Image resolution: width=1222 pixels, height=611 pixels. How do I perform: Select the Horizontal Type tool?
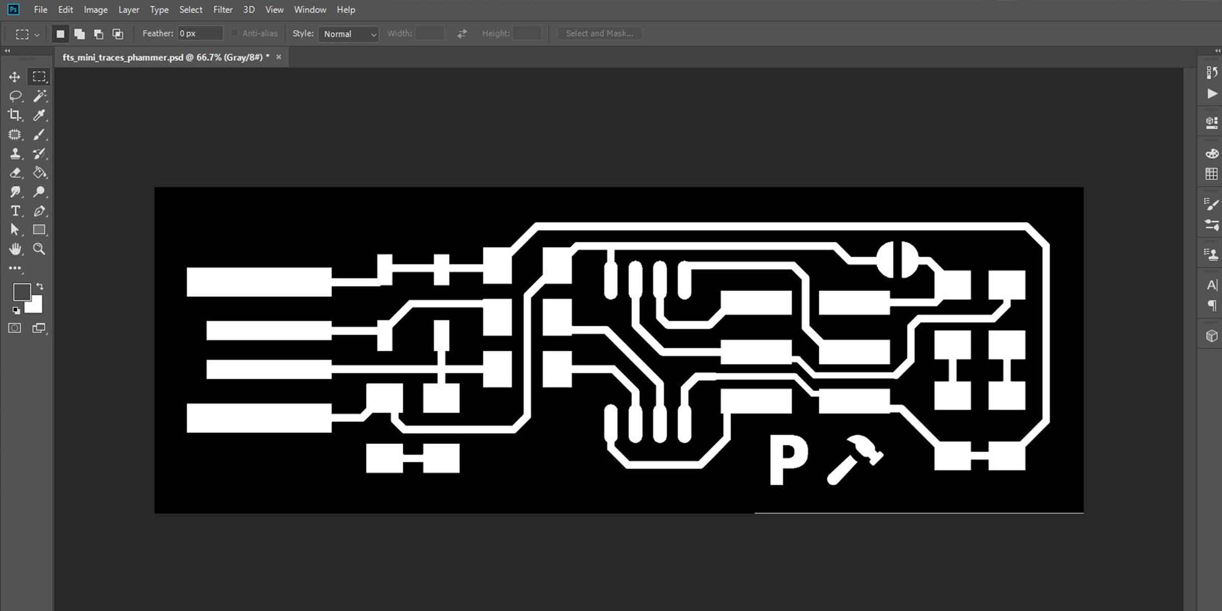15,211
